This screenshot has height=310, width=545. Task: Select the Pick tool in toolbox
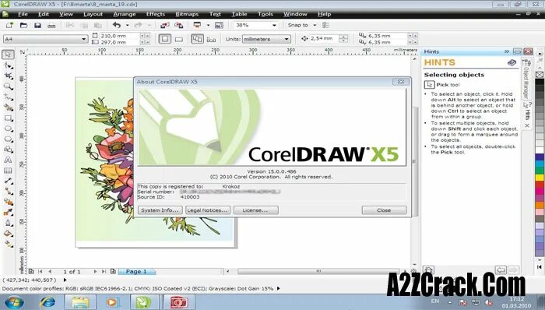(x=8, y=55)
